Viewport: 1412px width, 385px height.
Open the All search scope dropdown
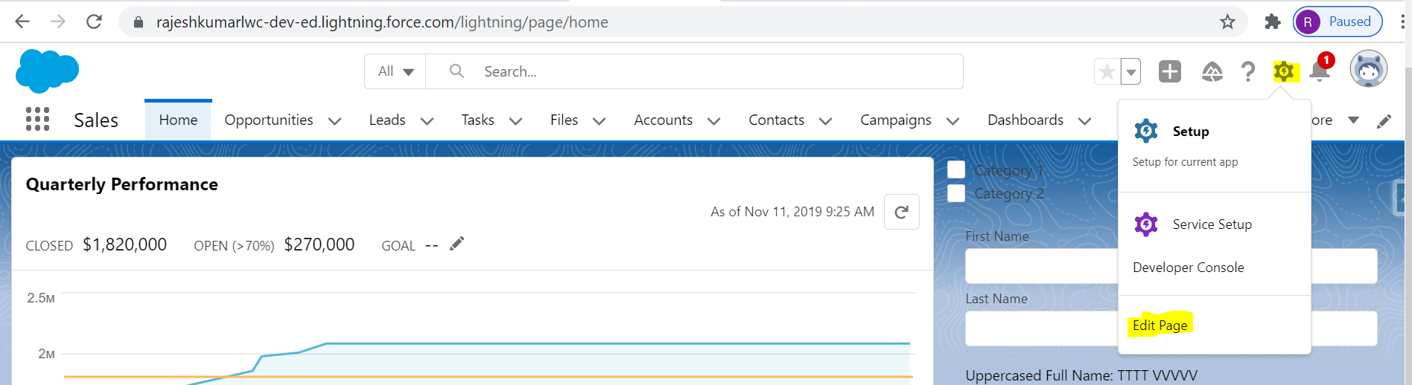pos(395,71)
